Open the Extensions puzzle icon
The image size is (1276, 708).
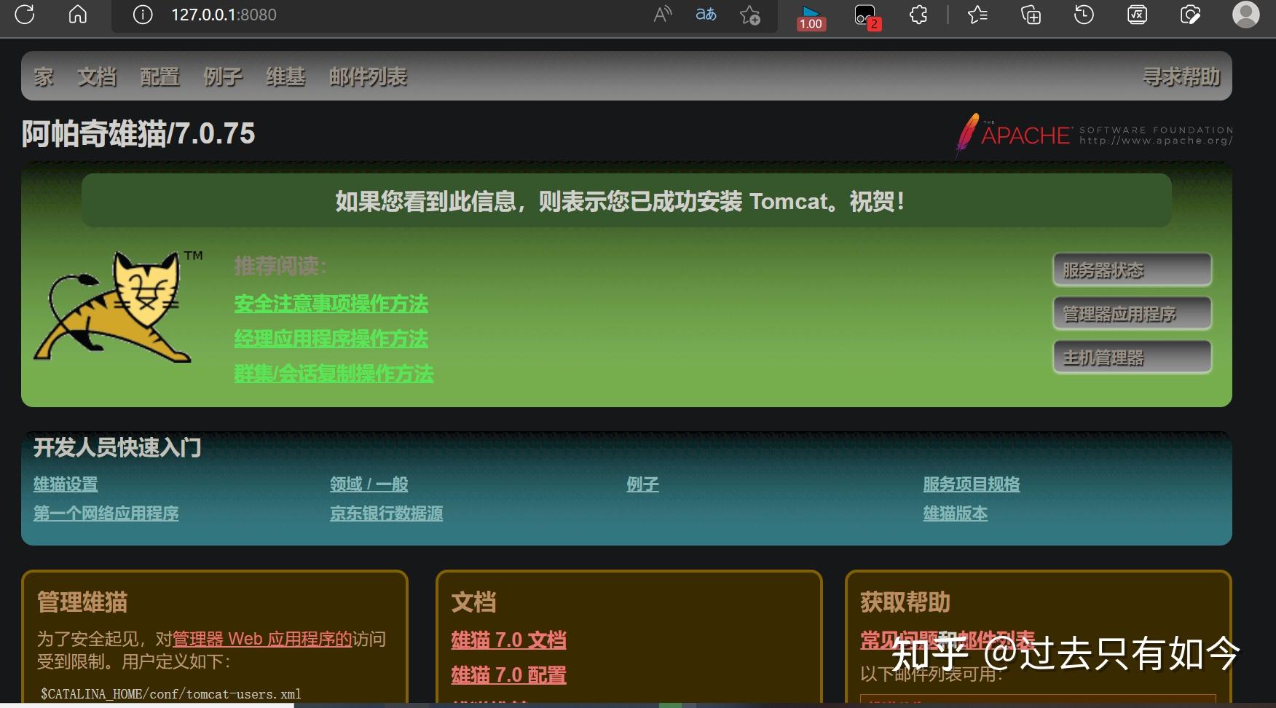coord(918,15)
